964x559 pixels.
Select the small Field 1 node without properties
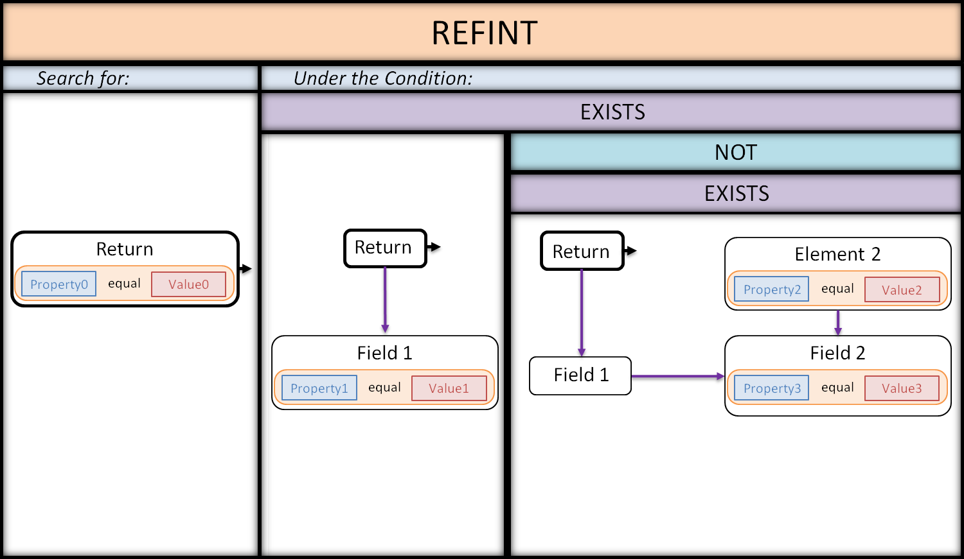580,375
